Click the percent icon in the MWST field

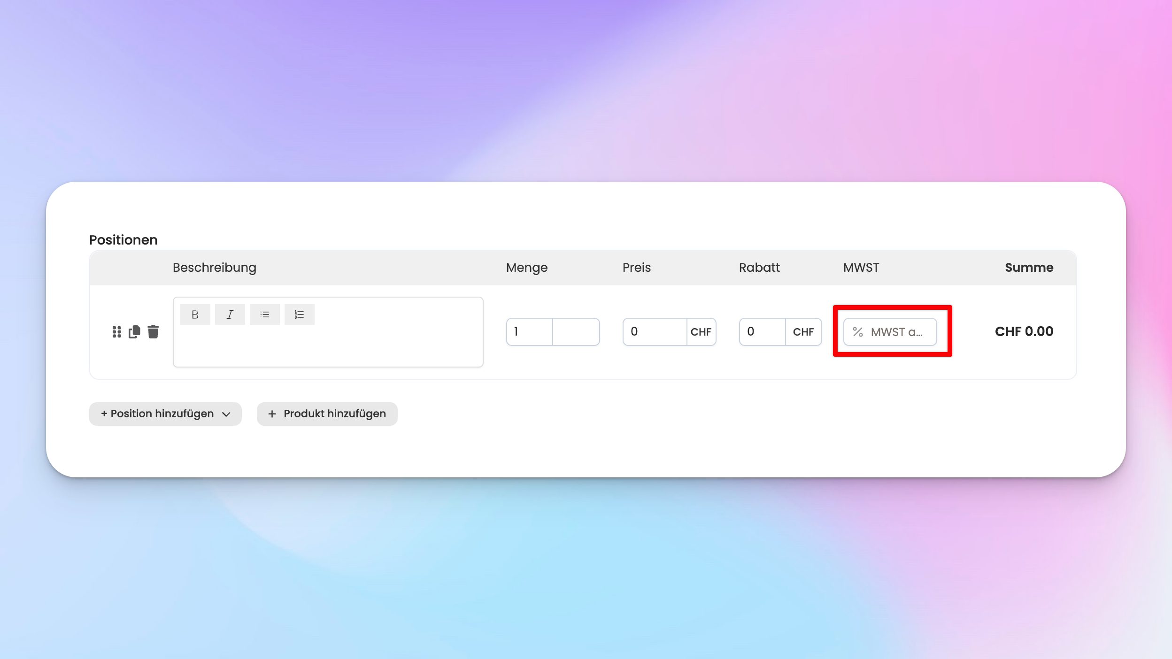coord(857,332)
